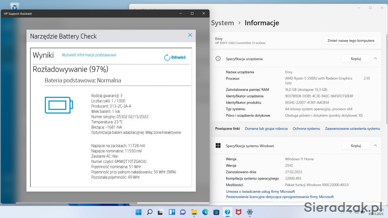The height and width of the screenshot is (218, 388).
Task: Click System breadcrumb in Settings
Action: 222,23
